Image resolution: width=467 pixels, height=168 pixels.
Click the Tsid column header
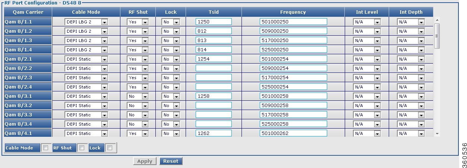(x=214, y=12)
